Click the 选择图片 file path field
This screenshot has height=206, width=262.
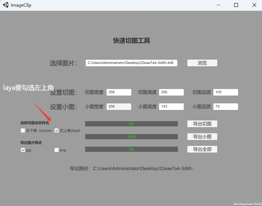pos(131,63)
